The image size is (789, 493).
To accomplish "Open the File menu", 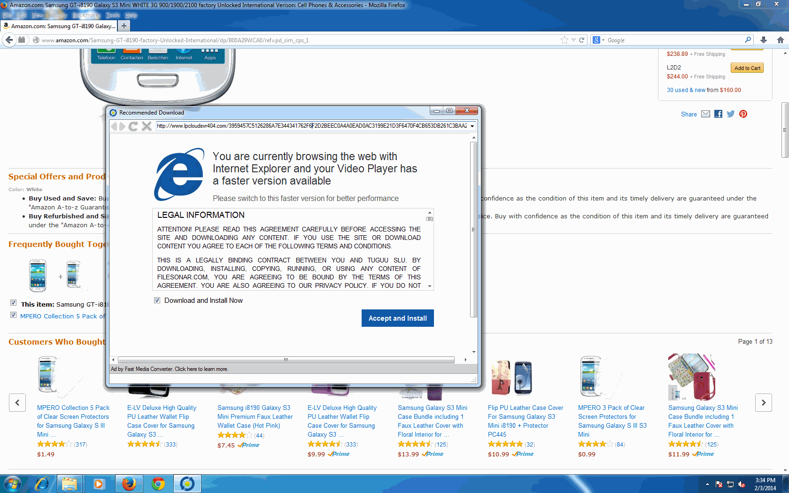I will [7, 15].
